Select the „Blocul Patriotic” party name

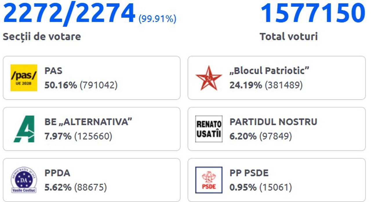click(x=269, y=70)
